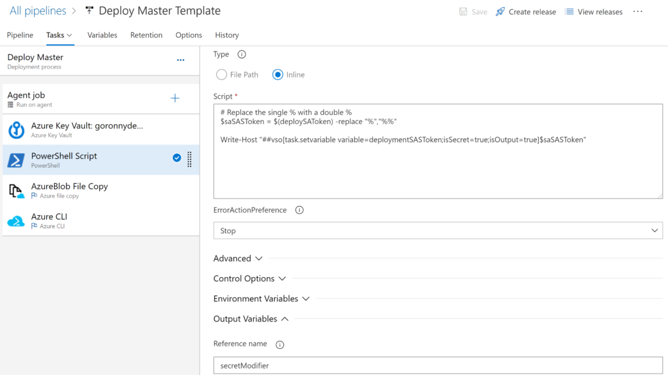This screenshot has width=668, height=375.
Task: Select the Azure CLI task title
Action: point(49,217)
